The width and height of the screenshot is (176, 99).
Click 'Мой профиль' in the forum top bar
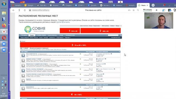tap(105, 26)
